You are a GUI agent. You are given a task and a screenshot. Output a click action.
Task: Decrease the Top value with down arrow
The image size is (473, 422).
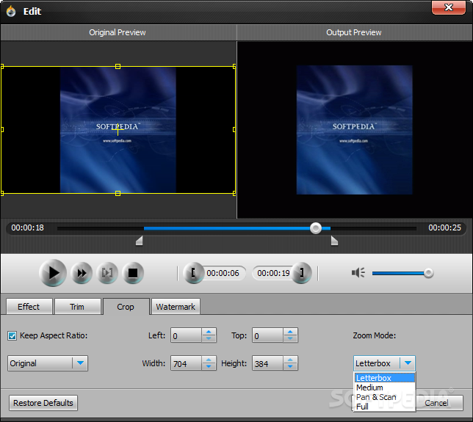tap(290, 339)
